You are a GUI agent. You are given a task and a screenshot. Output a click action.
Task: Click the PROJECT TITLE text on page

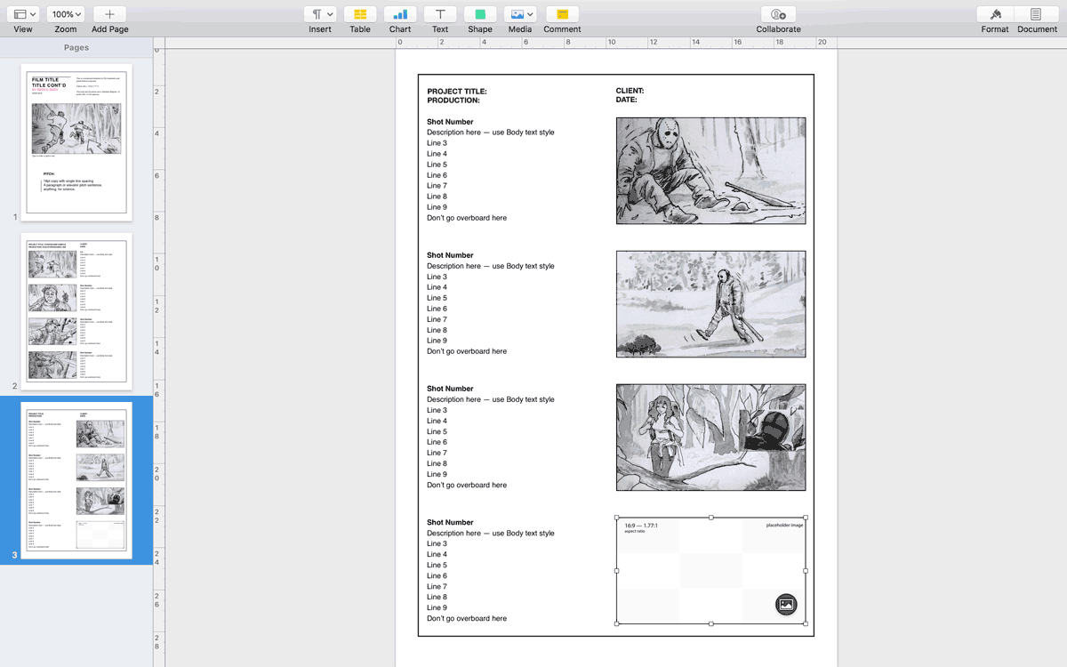[x=457, y=92]
